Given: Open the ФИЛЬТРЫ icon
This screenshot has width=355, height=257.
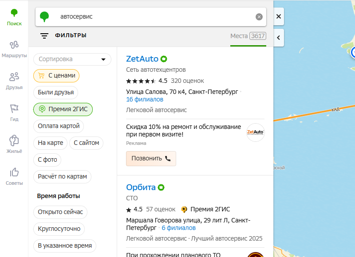Looking at the screenshot, I should [44, 36].
